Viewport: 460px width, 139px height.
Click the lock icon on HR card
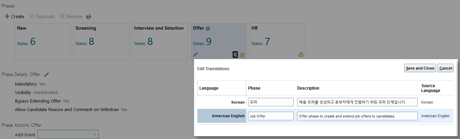pos(301,55)
